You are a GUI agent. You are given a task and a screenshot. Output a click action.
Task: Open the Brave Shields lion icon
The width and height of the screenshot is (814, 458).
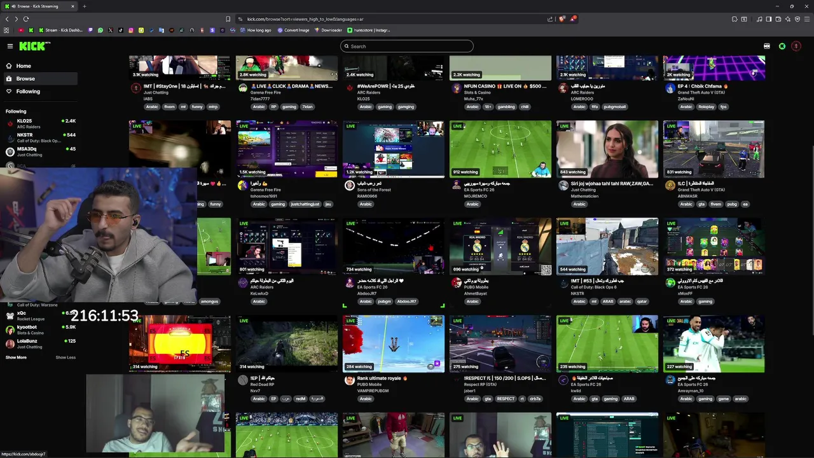[x=562, y=19]
